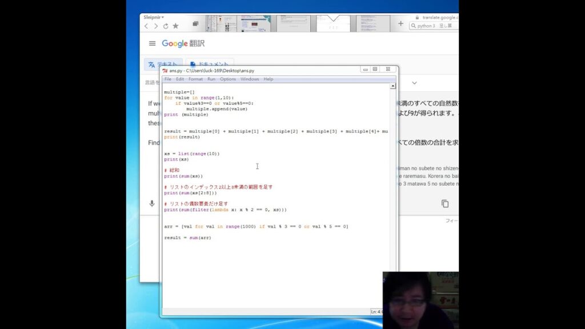Viewport: 585px width, 329px height.
Task: Click the browser bookmark star icon
Action: [x=175, y=26]
